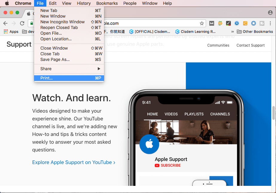Expand the hidden bookmarks overflow chevron
The width and height of the screenshot is (276, 193).
click(x=233, y=32)
